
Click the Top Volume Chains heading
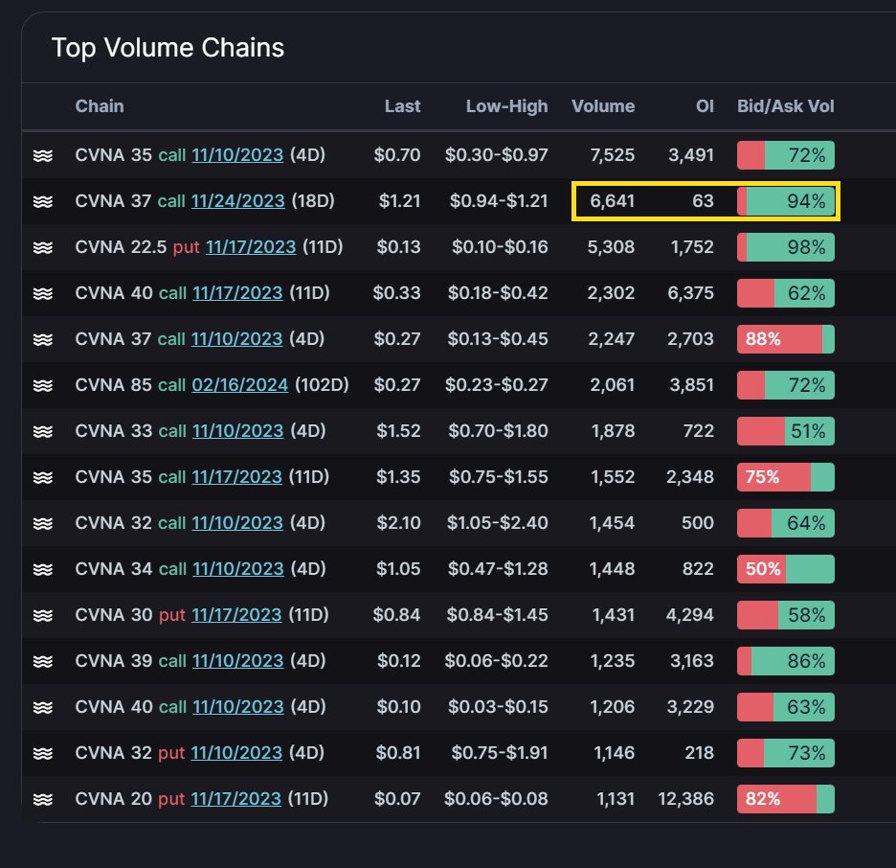coord(168,48)
